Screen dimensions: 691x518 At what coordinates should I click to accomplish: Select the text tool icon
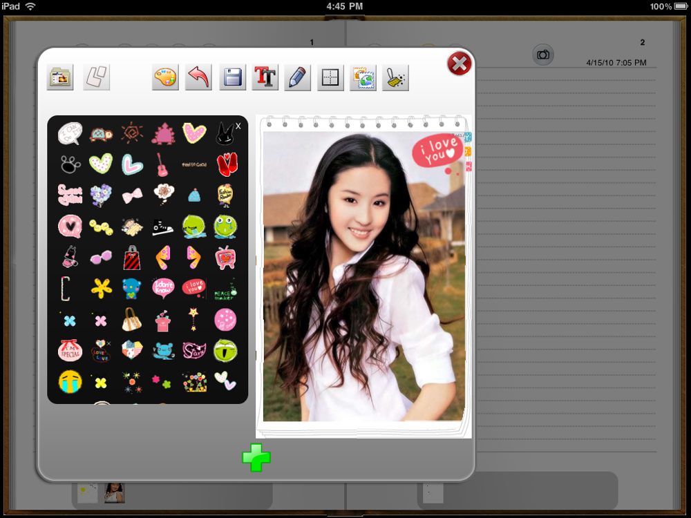pyautogui.click(x=265, y=77)
